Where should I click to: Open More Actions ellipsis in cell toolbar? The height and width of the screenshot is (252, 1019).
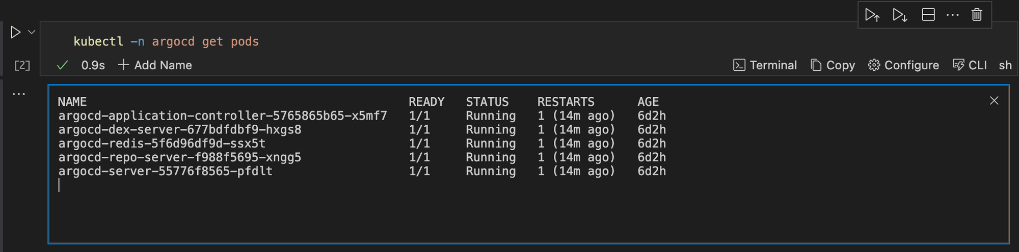pyautogui.click(x=952, y=15)
